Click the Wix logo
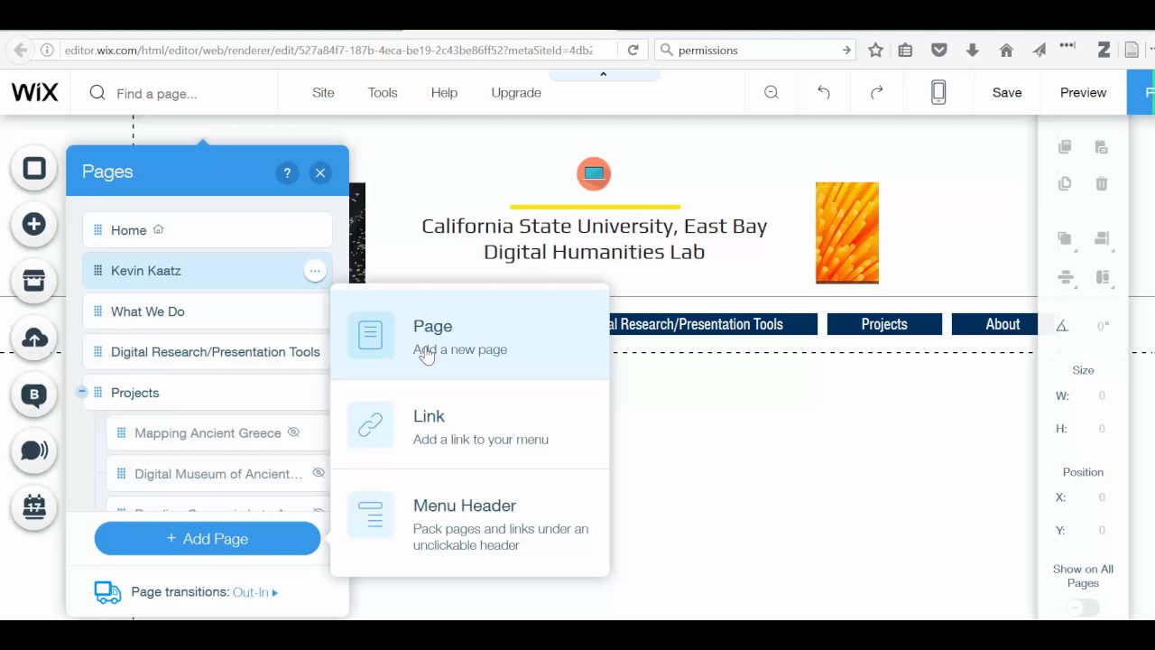 tap(34, 92)
